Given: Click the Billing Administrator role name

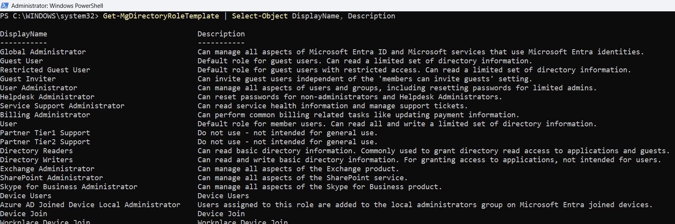Looking at the screenshot, I should [45, 115].
